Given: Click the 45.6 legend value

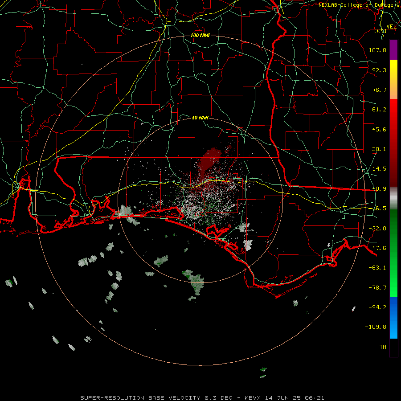Looking at the screenshot, I should tap(379, 129).
